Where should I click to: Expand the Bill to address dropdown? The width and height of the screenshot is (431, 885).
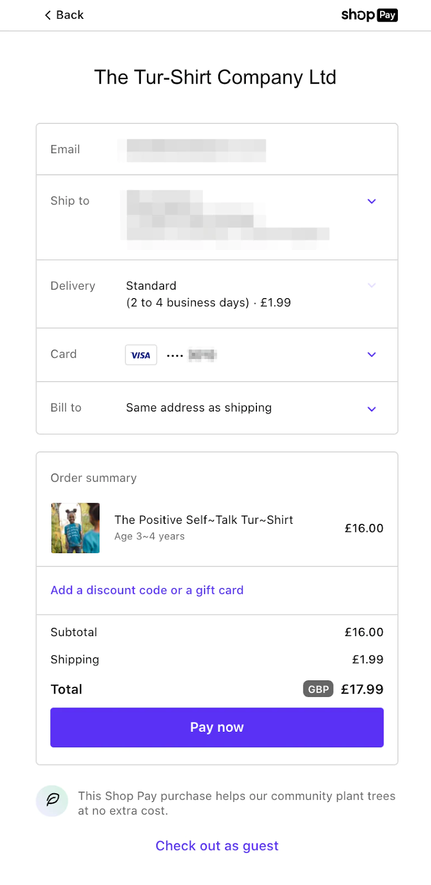click(x=372, y=409)
